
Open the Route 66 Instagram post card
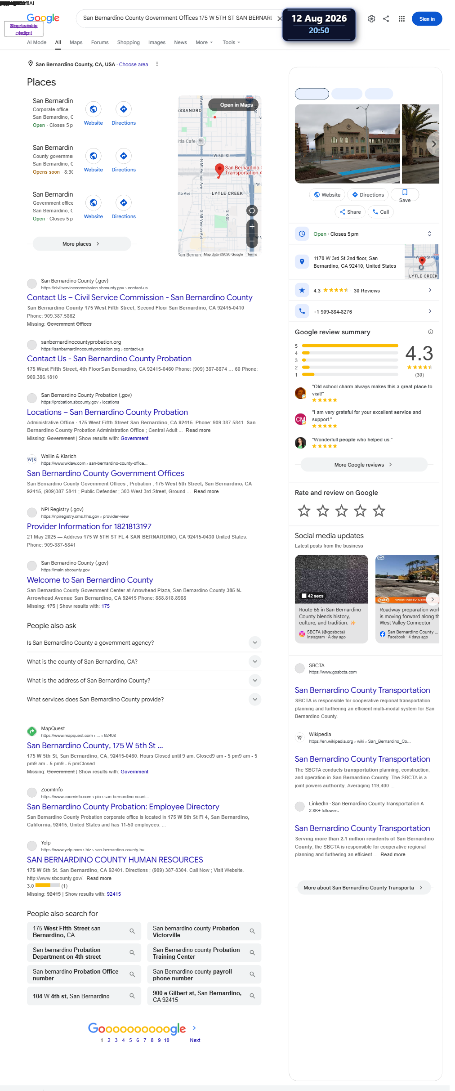tap(331, 599)
